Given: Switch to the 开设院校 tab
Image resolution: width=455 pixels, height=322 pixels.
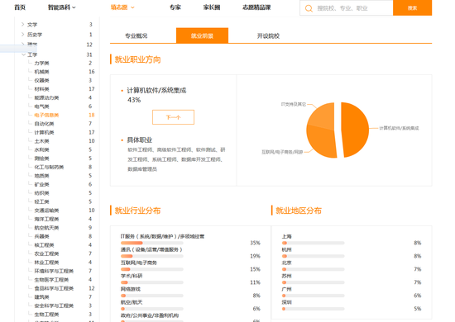Looking at the screenshot, I should (x=268, y=36).
